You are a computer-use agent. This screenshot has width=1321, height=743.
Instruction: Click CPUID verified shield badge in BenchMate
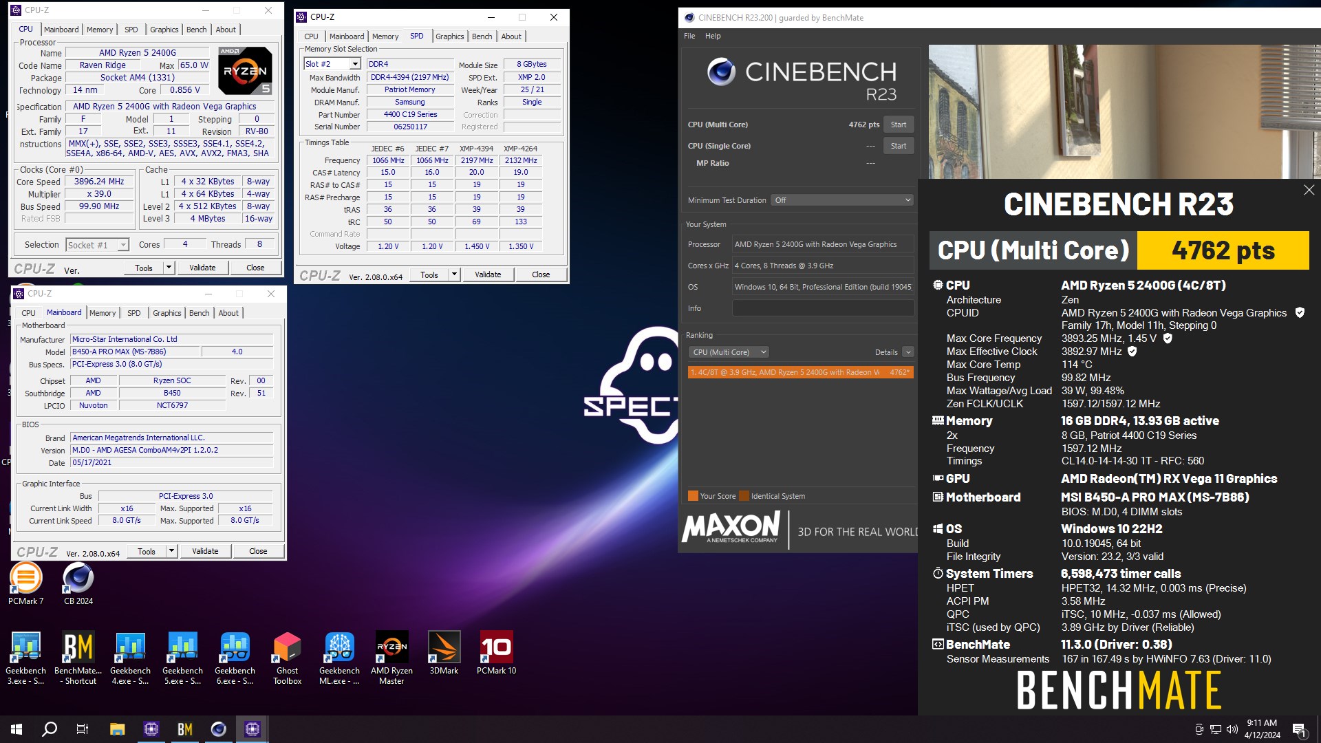click(1300, 312)
